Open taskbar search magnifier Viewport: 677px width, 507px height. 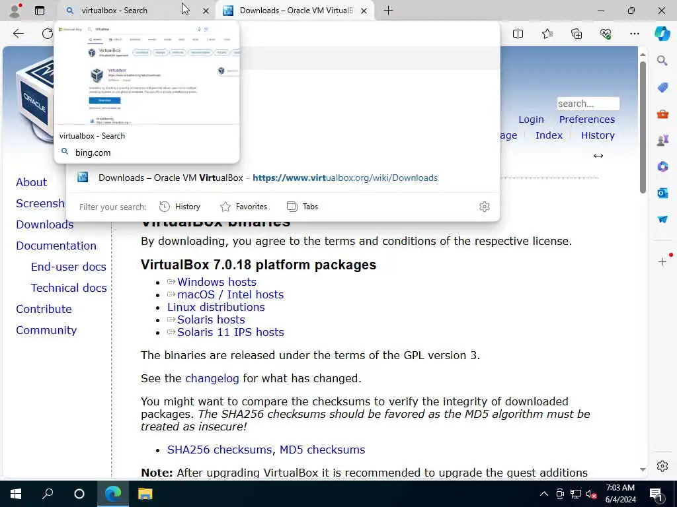coord(48,494)
